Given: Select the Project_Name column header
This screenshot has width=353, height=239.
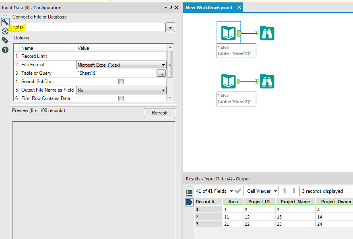Looking at the screenshot, I should click(295, 202).
